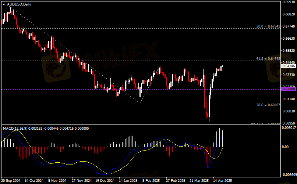
Task: Select the AUDUSD,Daily chart title
Action: pyautogui.click(x=19, y=4)
